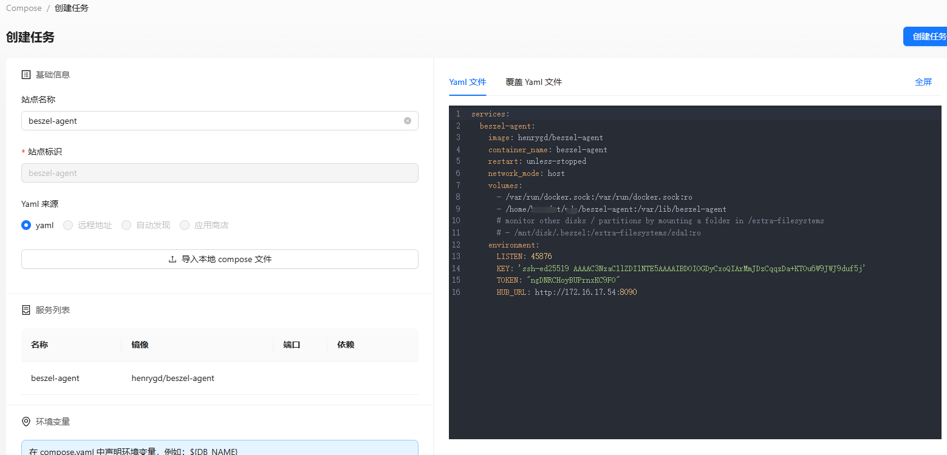947x455 pixels.
Task: Click the 服务列表 section icon
Action: coord(26,310)
